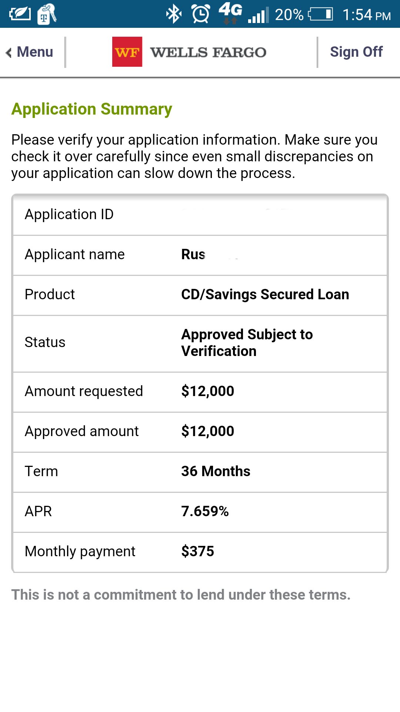
Task: Go back using the Menu chevron arrow
Action: 9,52
